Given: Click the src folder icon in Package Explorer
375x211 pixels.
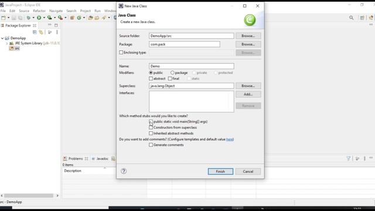Looking at the screenshot, I should click(11, 48).
